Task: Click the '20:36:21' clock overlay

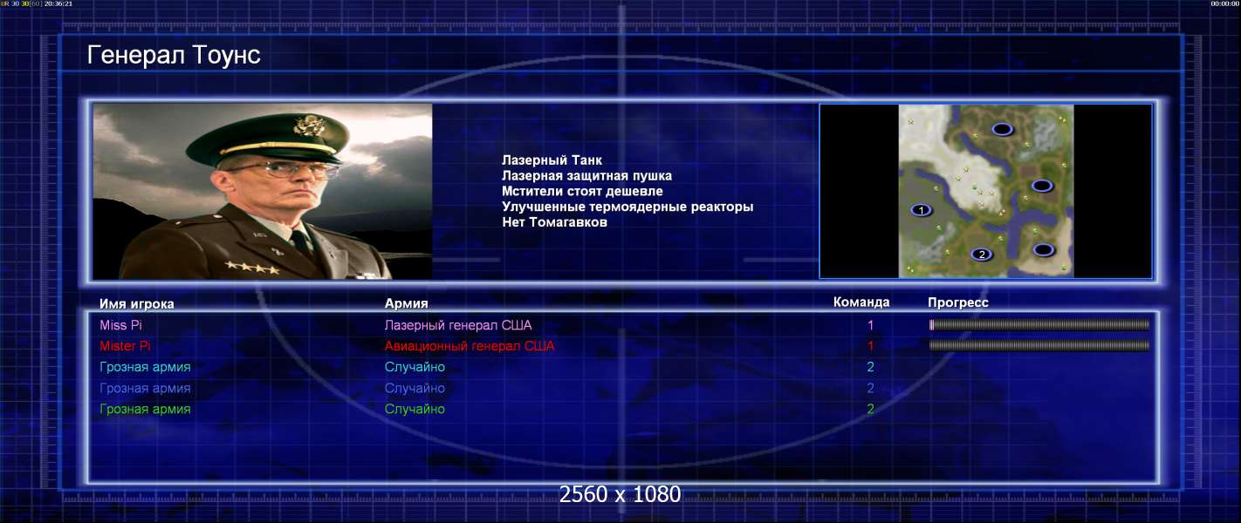Action: click(58, 3)
